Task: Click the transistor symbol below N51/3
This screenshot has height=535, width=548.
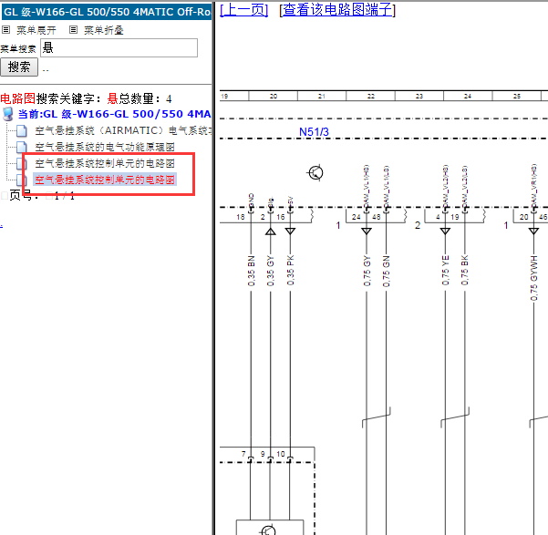Action: point(315,172)
